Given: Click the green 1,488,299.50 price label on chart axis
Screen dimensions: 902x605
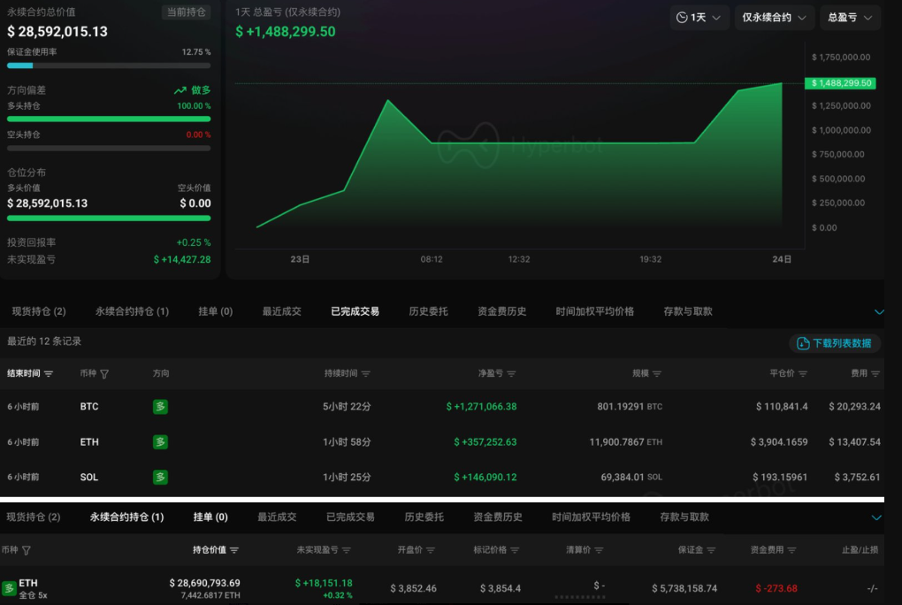Looking at the screenshot, I should click(x=839, y=83).
